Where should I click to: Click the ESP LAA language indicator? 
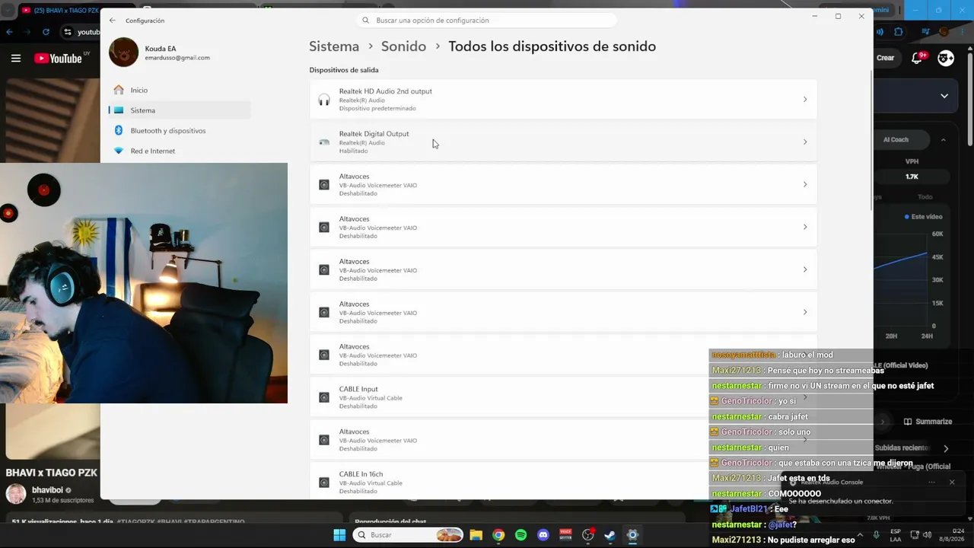point(896,535)
